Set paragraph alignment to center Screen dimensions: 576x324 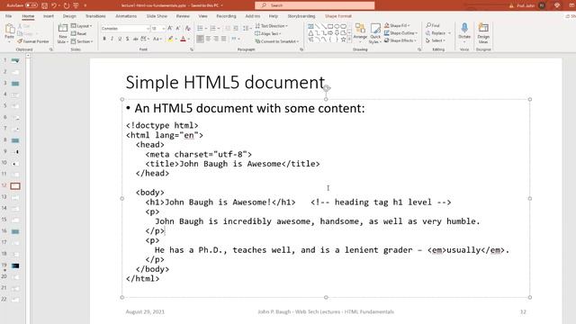tap(208, 39)
